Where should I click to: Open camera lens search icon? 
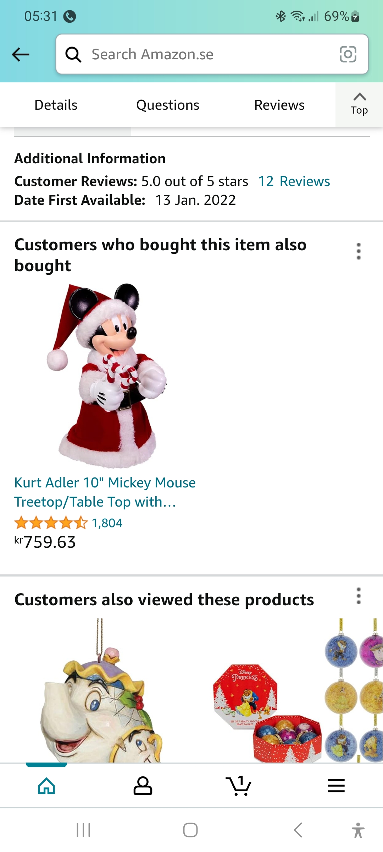point(348,54)
